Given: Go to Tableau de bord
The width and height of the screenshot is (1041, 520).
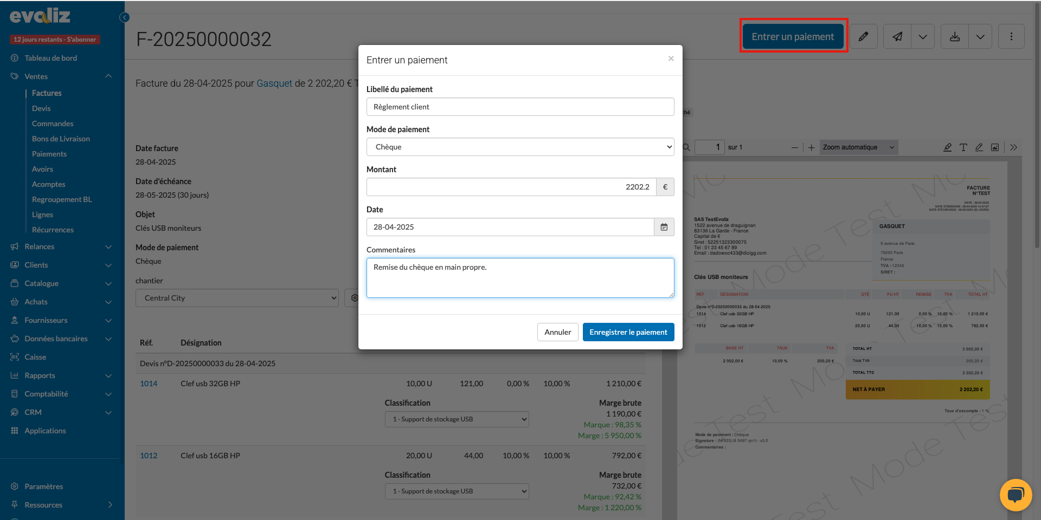Looking at the screenshot, I should (50, 58).
